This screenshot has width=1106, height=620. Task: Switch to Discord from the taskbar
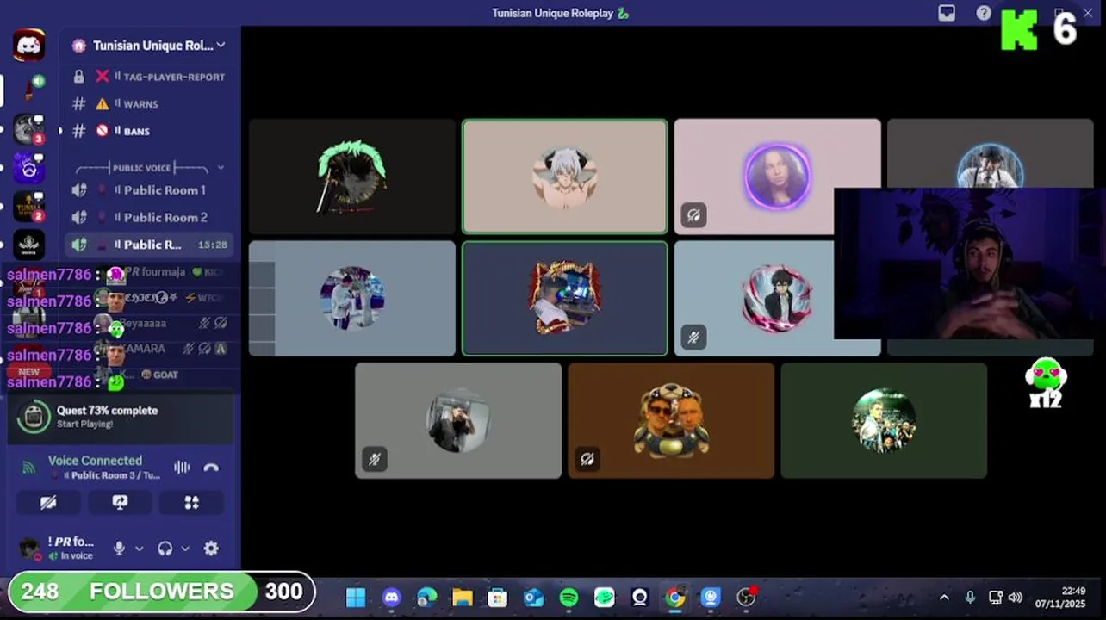pyautogui.click(x=391, y=597)
